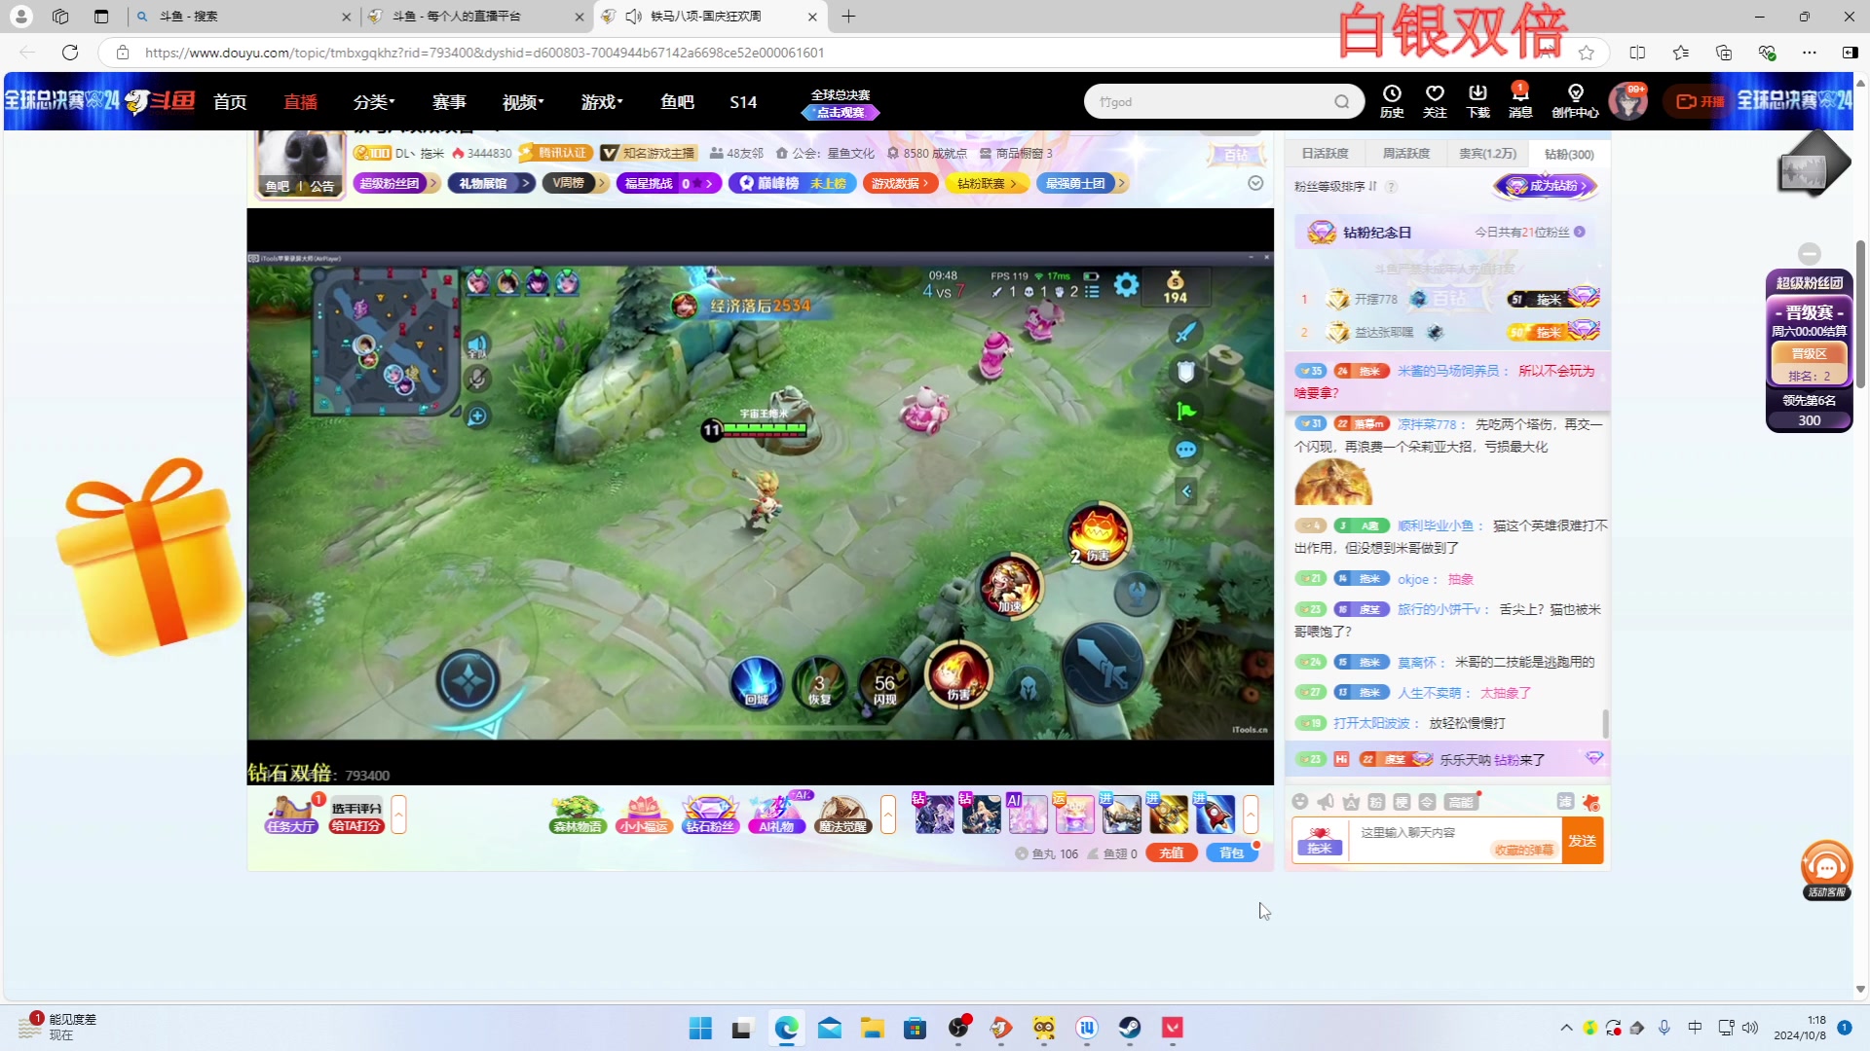Select the AI礼物 gift icon
The height and width of the screenshot is (1051, 1870).
[776, 815]
